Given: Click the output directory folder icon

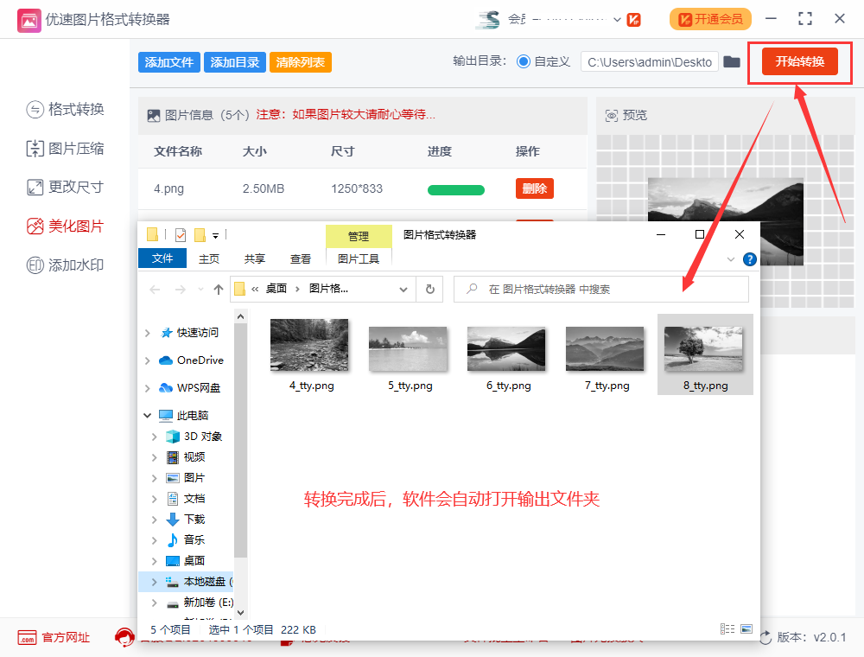Looking at the screenshot, I should tap(732, 61).
